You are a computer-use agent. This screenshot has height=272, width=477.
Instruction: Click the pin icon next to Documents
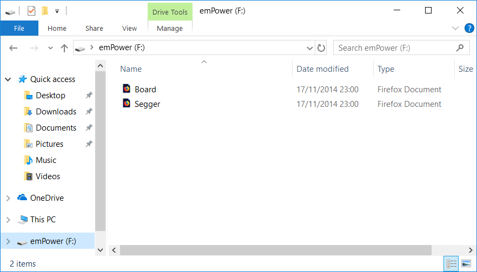(89, 128)
